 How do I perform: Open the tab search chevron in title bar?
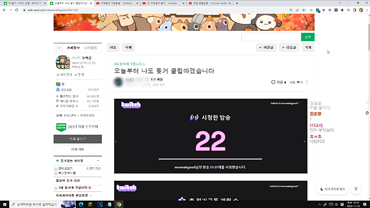(340, 3)
